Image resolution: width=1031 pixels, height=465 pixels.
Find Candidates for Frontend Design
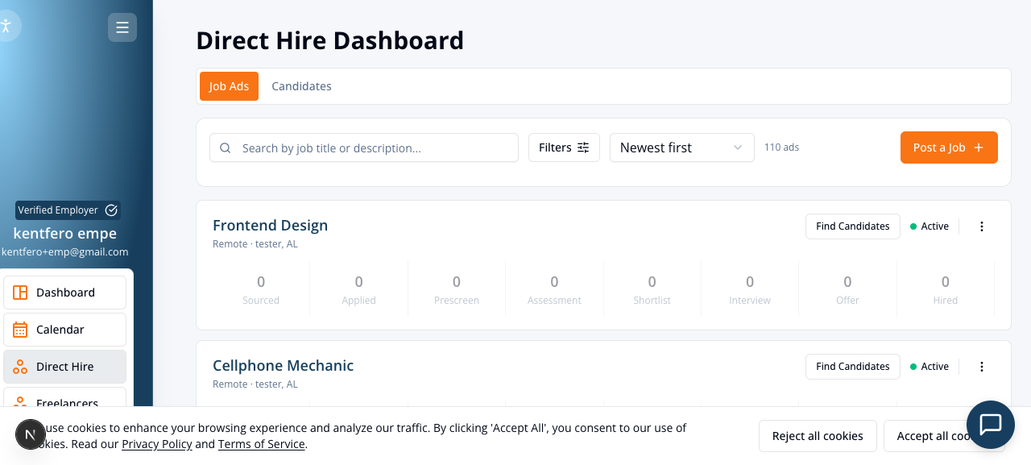click(853, 226)
